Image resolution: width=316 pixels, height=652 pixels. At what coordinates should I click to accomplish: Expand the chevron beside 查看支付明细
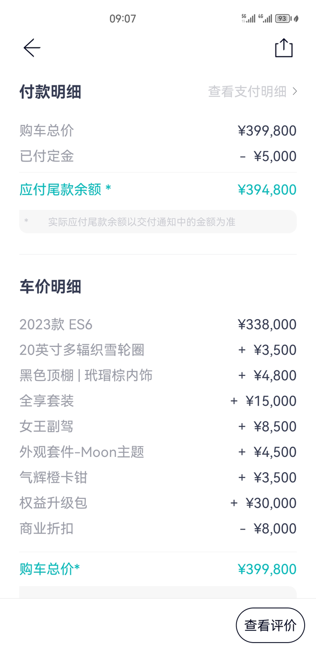(295, 91)
